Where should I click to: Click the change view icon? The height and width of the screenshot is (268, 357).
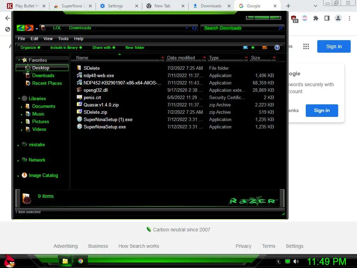click(245, 47)
